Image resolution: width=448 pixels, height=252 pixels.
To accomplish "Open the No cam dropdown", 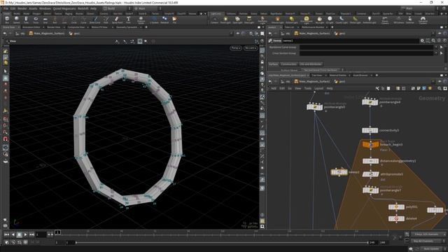I will point(251,48).
